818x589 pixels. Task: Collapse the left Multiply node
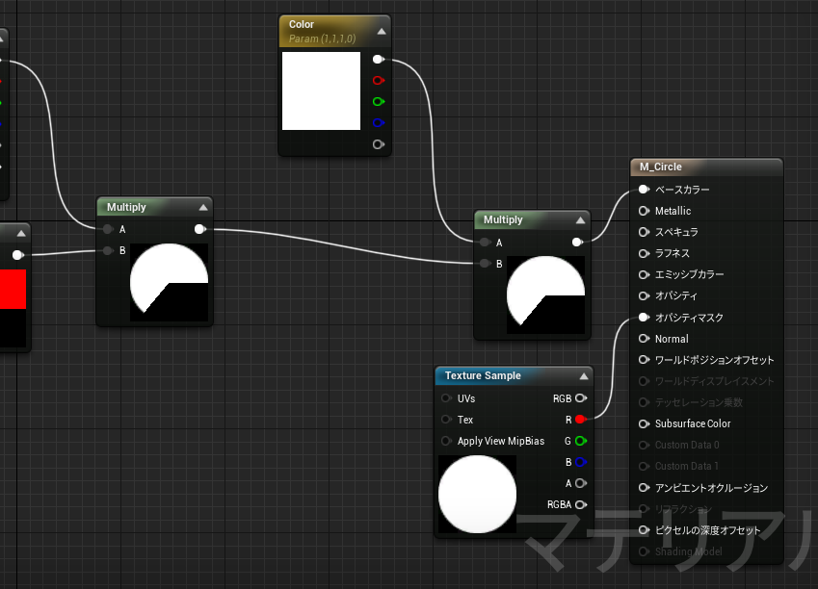coord(203,208)
